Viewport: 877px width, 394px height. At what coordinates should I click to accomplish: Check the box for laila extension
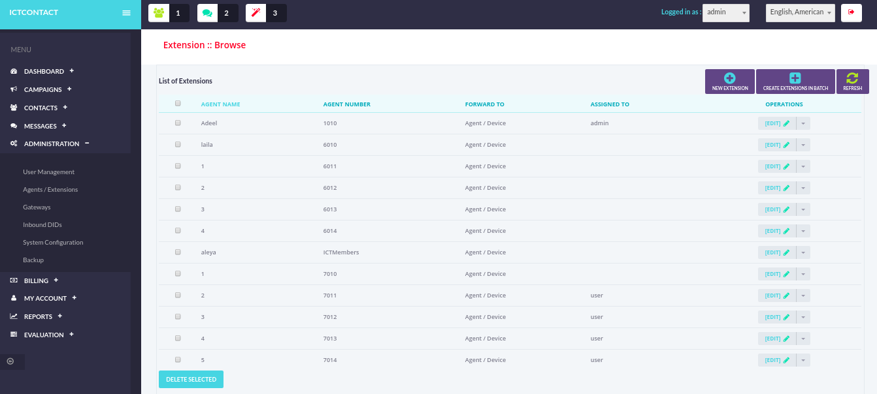pyautogui.click(x=178, y=144)
